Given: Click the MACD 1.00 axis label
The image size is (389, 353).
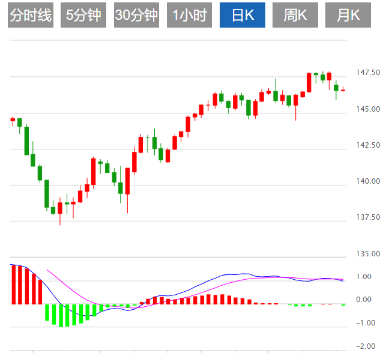Looking at the screenshot, I should coord(364,277).
